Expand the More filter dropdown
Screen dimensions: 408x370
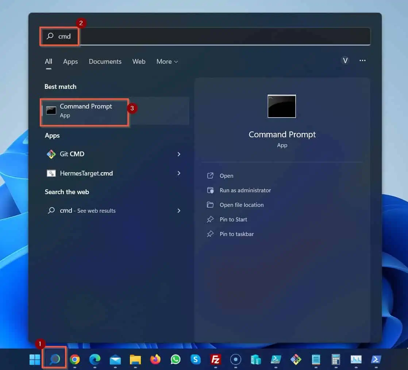coord(167,62)
